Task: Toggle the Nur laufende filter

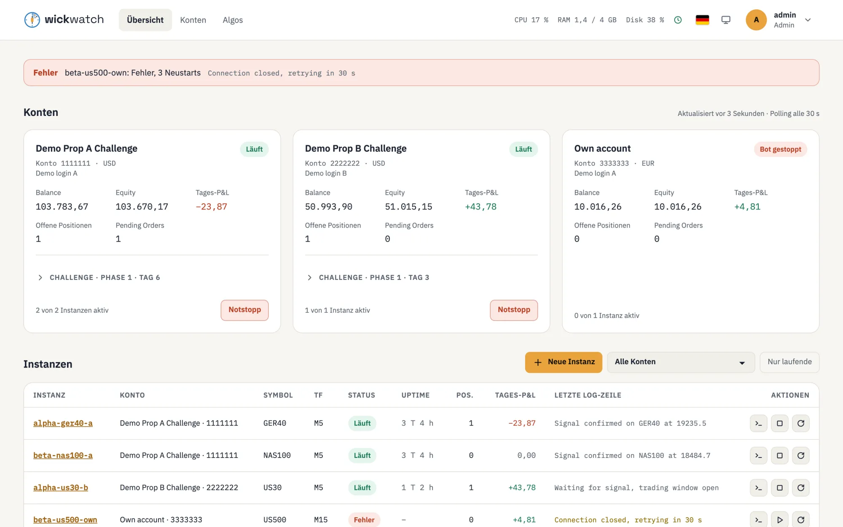Action: click(789, 362)
